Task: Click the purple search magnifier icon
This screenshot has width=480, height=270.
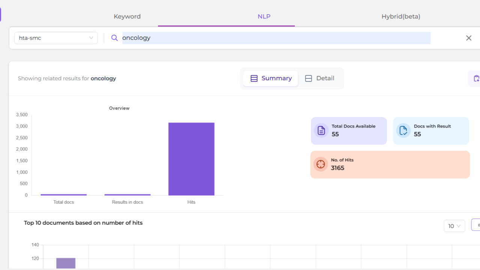Action: pyautogui.click(x=114, y=38)
